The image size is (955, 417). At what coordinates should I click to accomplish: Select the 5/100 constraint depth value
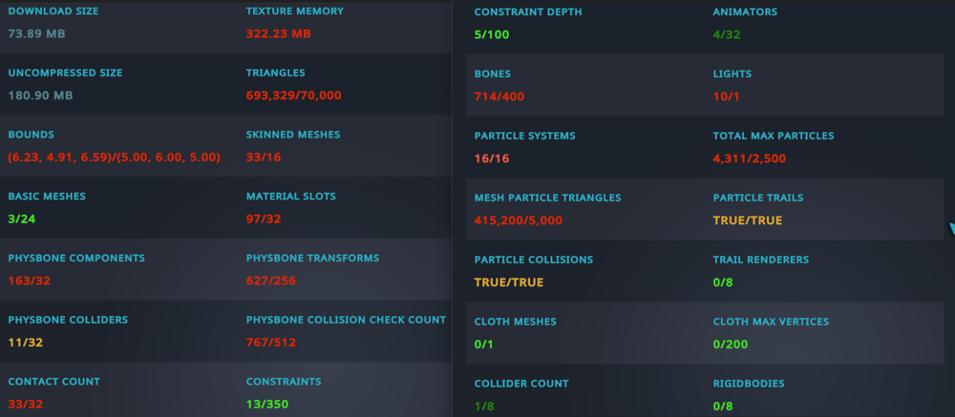click(x=492, y=34)
